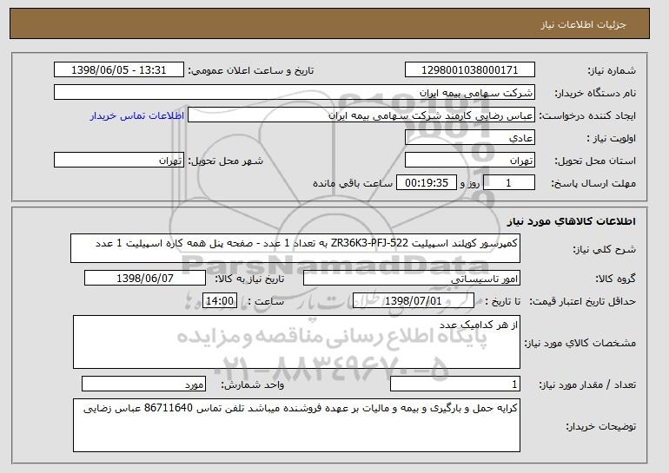
Task: Click the goods need date field 1398/06/07
Action: [145, 279]
